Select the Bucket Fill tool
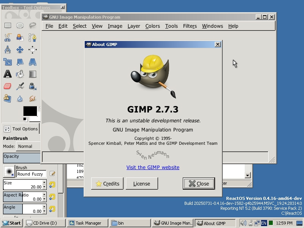Viewport: 304px width, 228px height. 19,74
